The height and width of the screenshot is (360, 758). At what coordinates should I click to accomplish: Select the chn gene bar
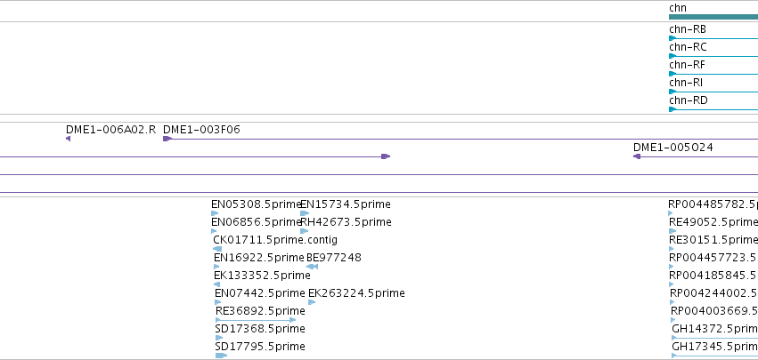click(713, 17)
